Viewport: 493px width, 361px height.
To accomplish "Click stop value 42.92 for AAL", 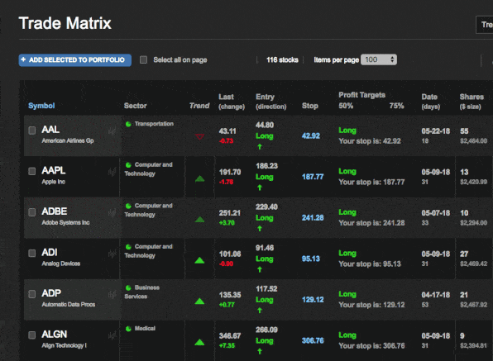I will pos(311,136).
